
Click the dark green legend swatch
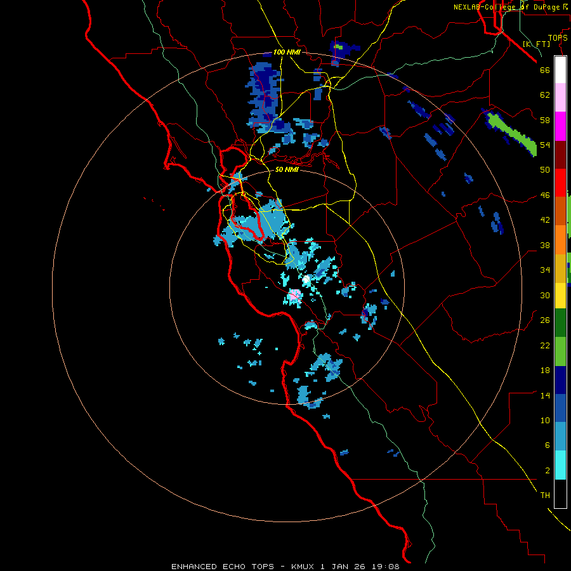(560, 323)
